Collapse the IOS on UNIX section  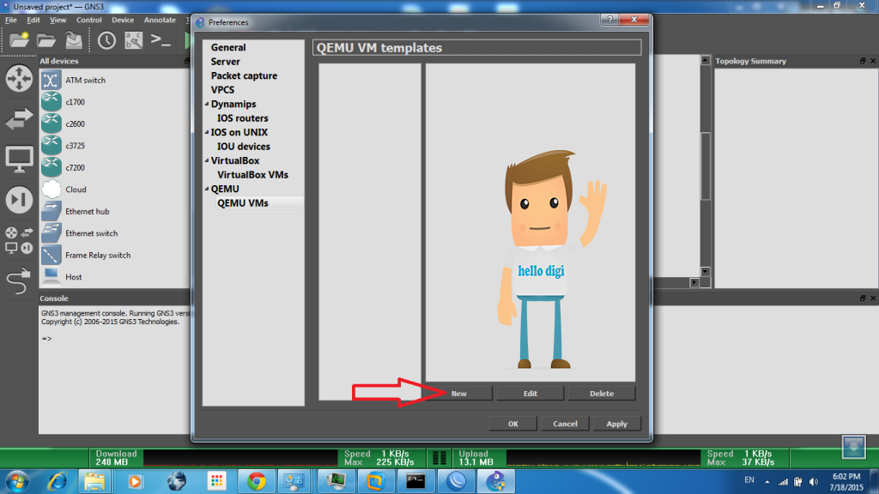point(207,132)
